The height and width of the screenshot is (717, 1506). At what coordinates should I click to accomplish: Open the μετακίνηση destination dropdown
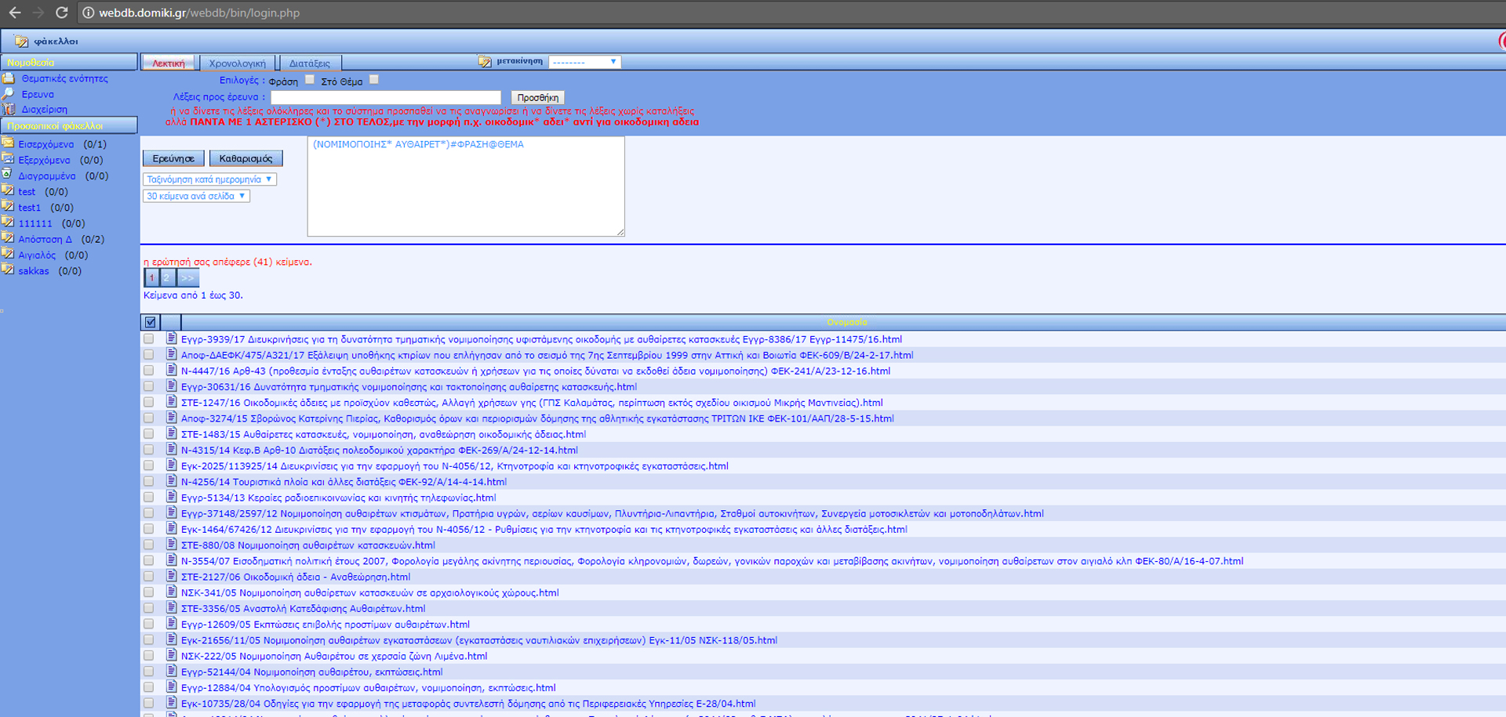point(584,62)
